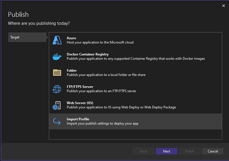This screenshot has width=229, height=161.
Task: Click the greyed-out Back button
Action: tap(143, 151)
